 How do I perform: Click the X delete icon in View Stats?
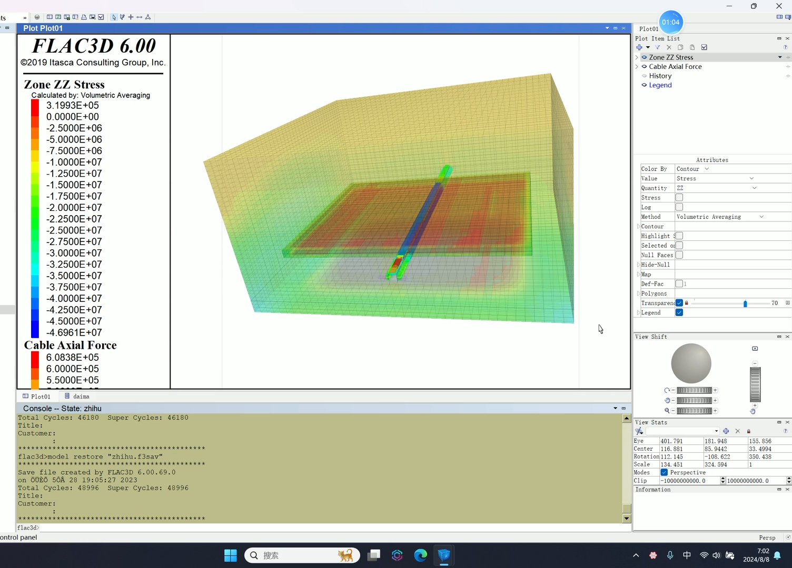tap(737, 431)
